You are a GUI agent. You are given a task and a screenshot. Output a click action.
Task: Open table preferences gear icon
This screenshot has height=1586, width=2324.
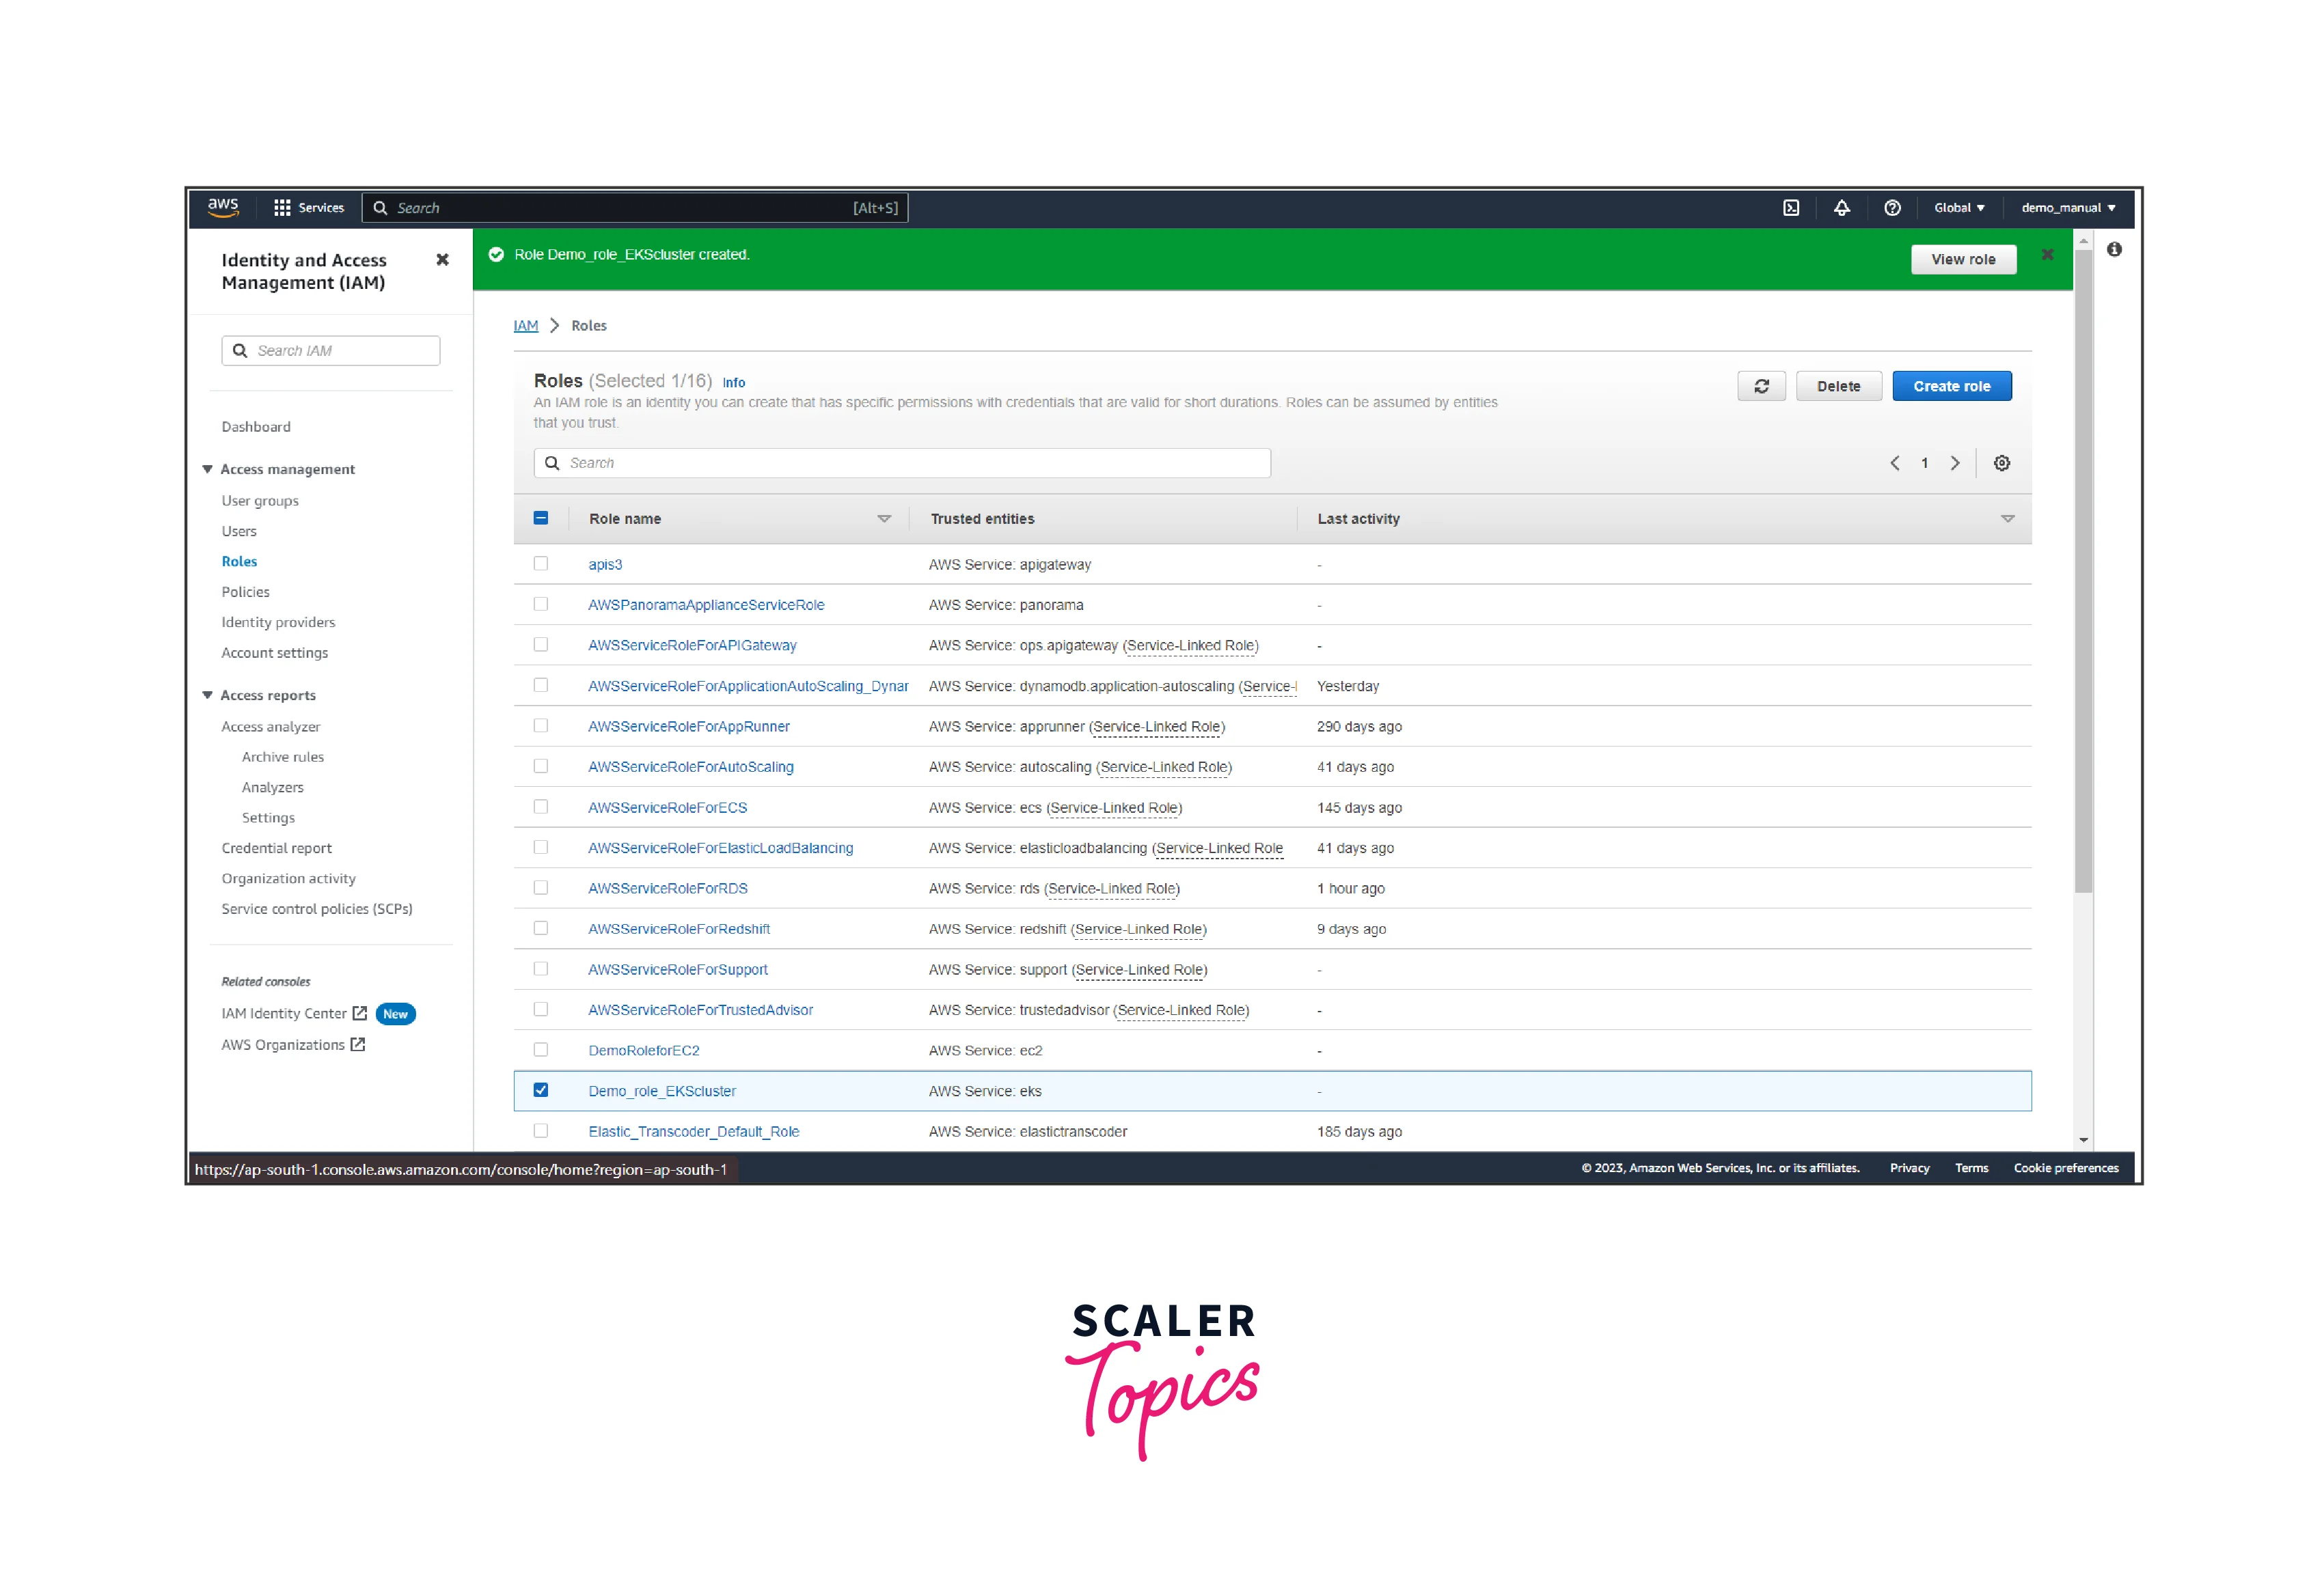[2001, 462]
